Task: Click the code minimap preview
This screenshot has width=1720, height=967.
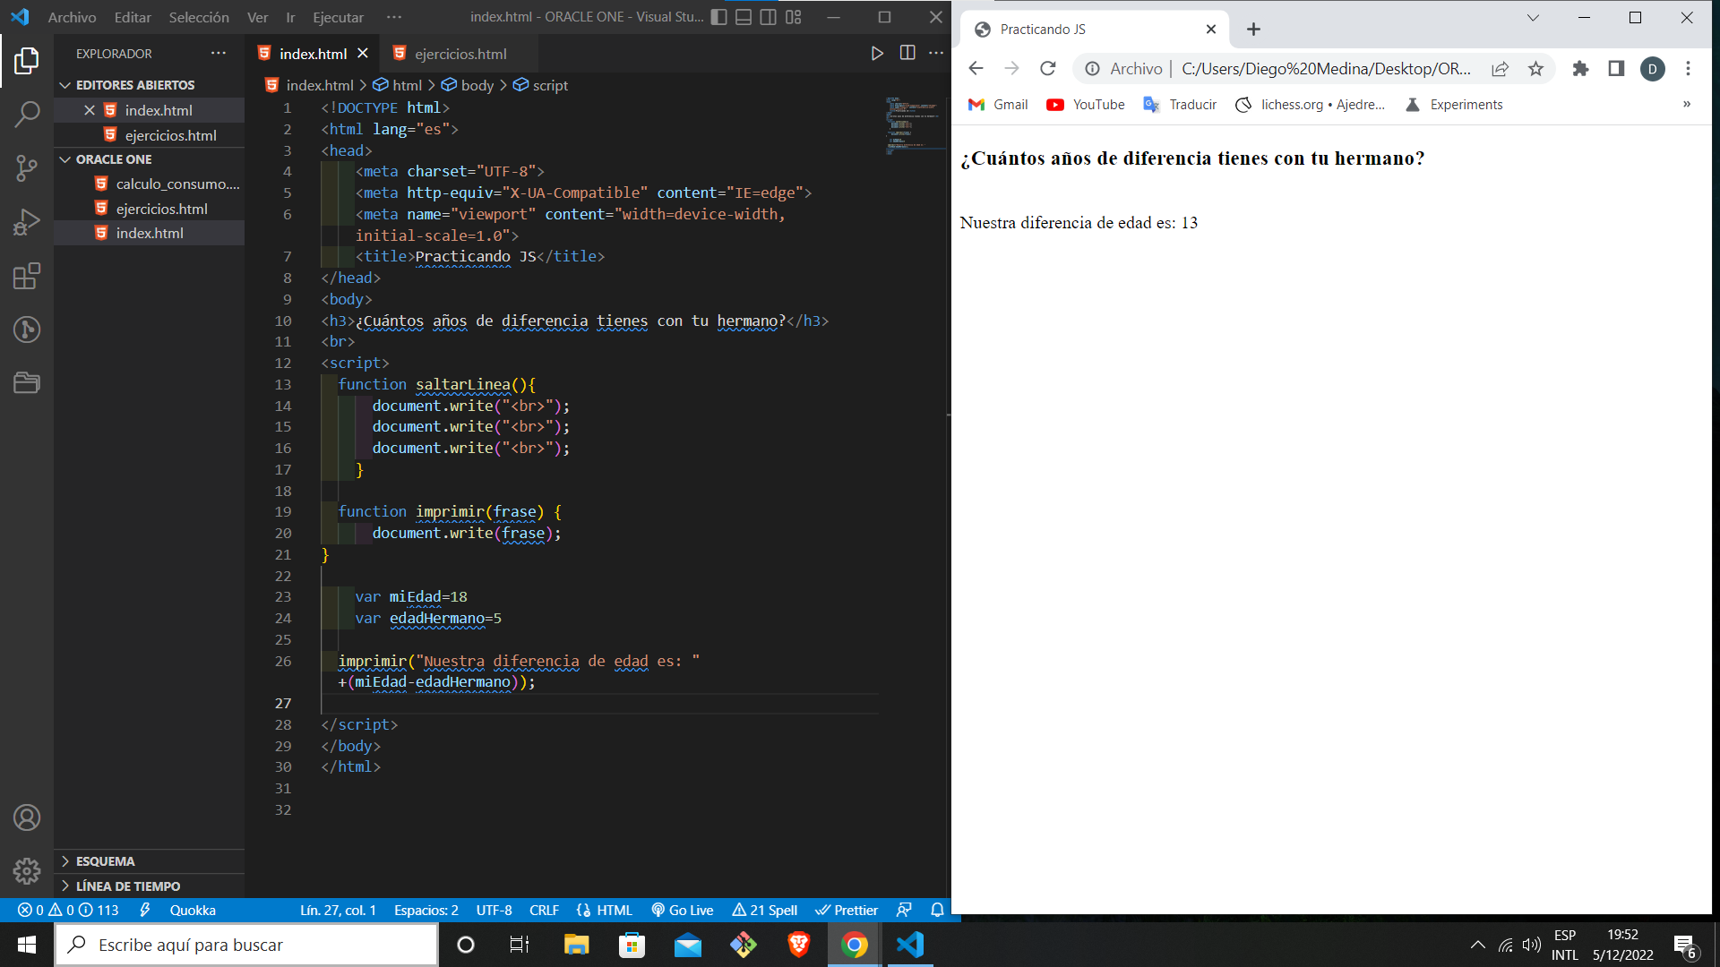Action: click(x=914, y=125)
